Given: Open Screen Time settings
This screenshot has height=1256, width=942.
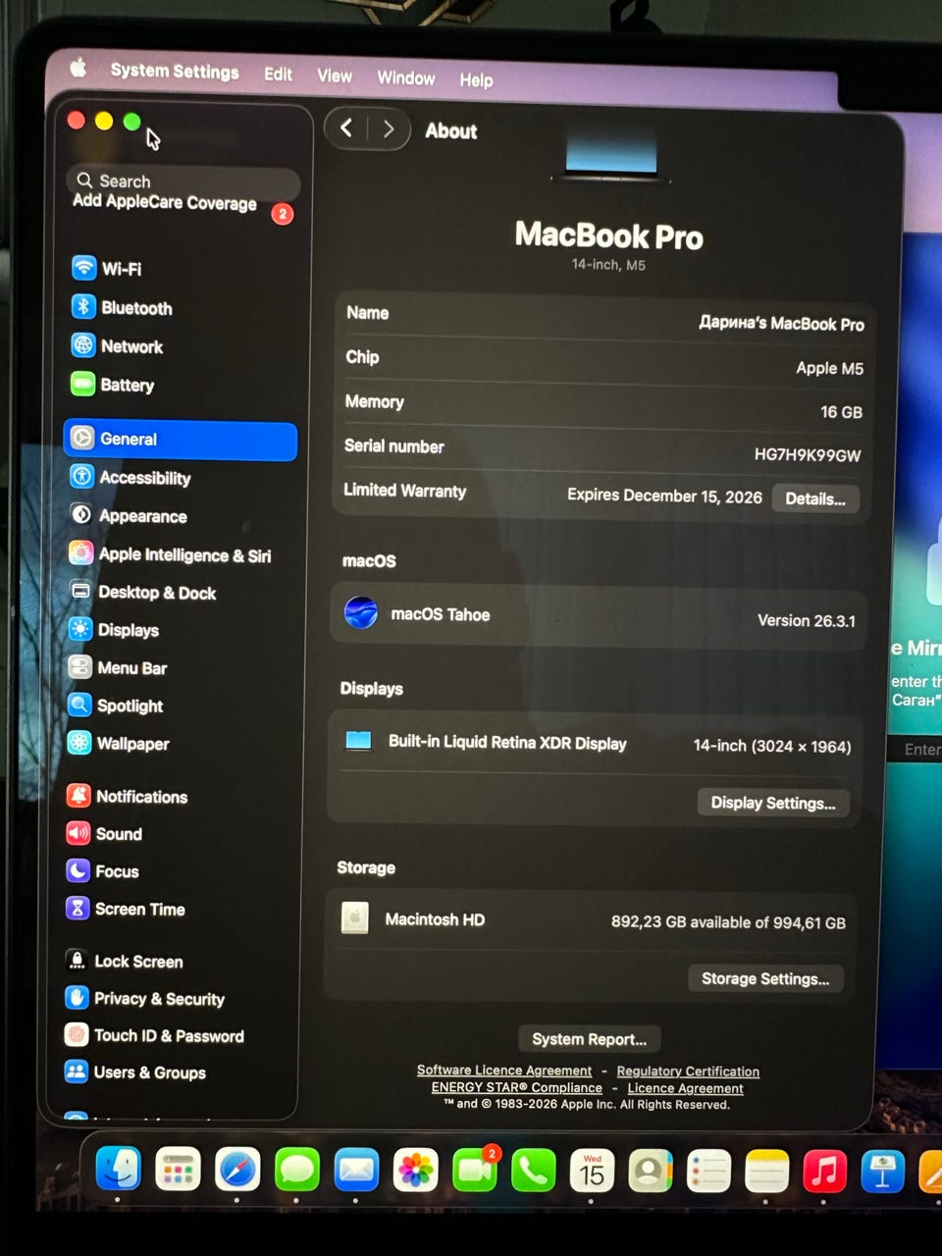Looking at the screenshot, I should [126, 910].
